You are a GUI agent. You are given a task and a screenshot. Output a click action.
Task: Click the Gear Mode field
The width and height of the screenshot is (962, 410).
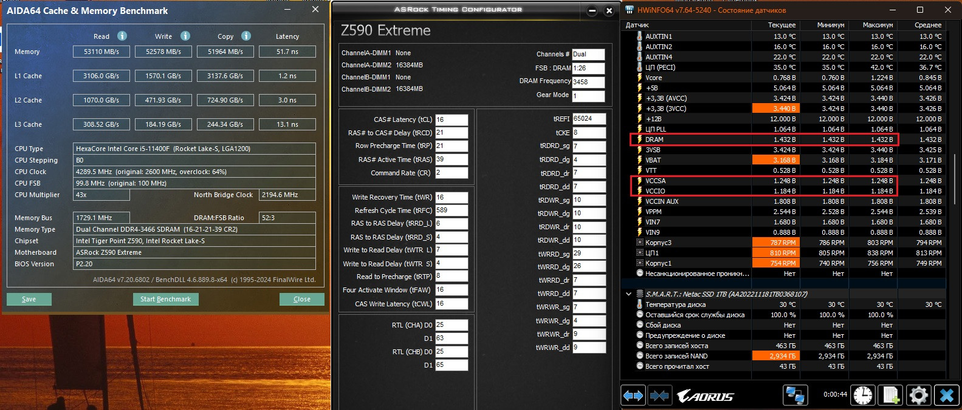588,96
